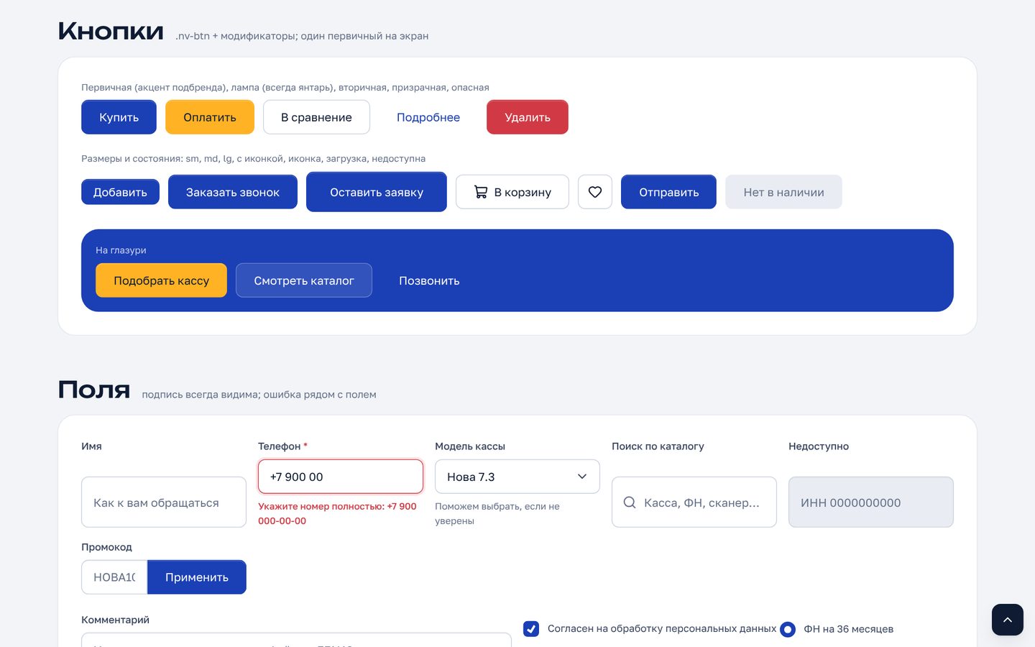Select the ФН на 36 месяцев radio
1035x647 pixels.
788,630
